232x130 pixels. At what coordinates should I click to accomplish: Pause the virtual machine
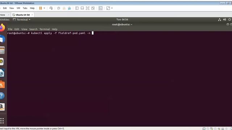40,8
